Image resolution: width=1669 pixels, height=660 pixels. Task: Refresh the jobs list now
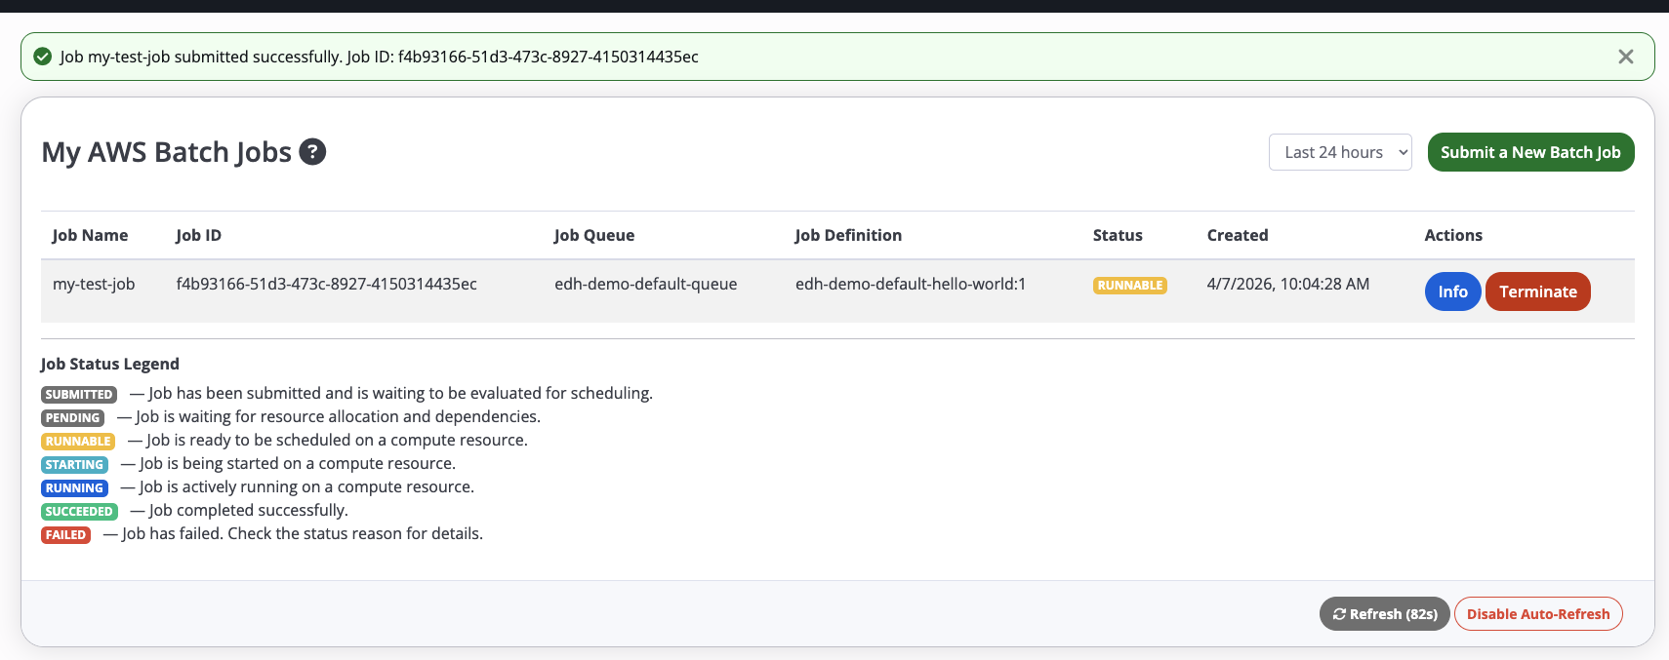pos(1384,614)
